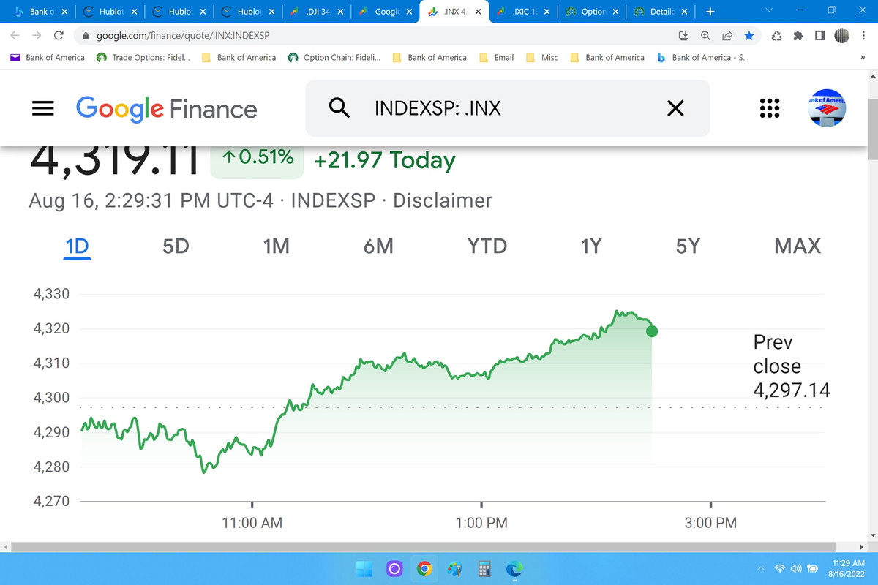Open Chrome from the taskbar
The width and height of the screenshot is (878, 585).
pos(424,568)
